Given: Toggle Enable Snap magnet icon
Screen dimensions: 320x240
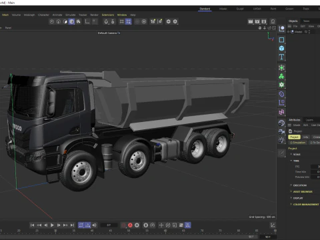Looking at the screenshot, I should (x=106, y=21).
